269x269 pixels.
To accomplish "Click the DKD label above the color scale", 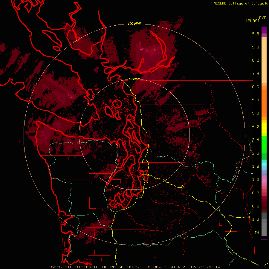I will (x=263, y=18).
